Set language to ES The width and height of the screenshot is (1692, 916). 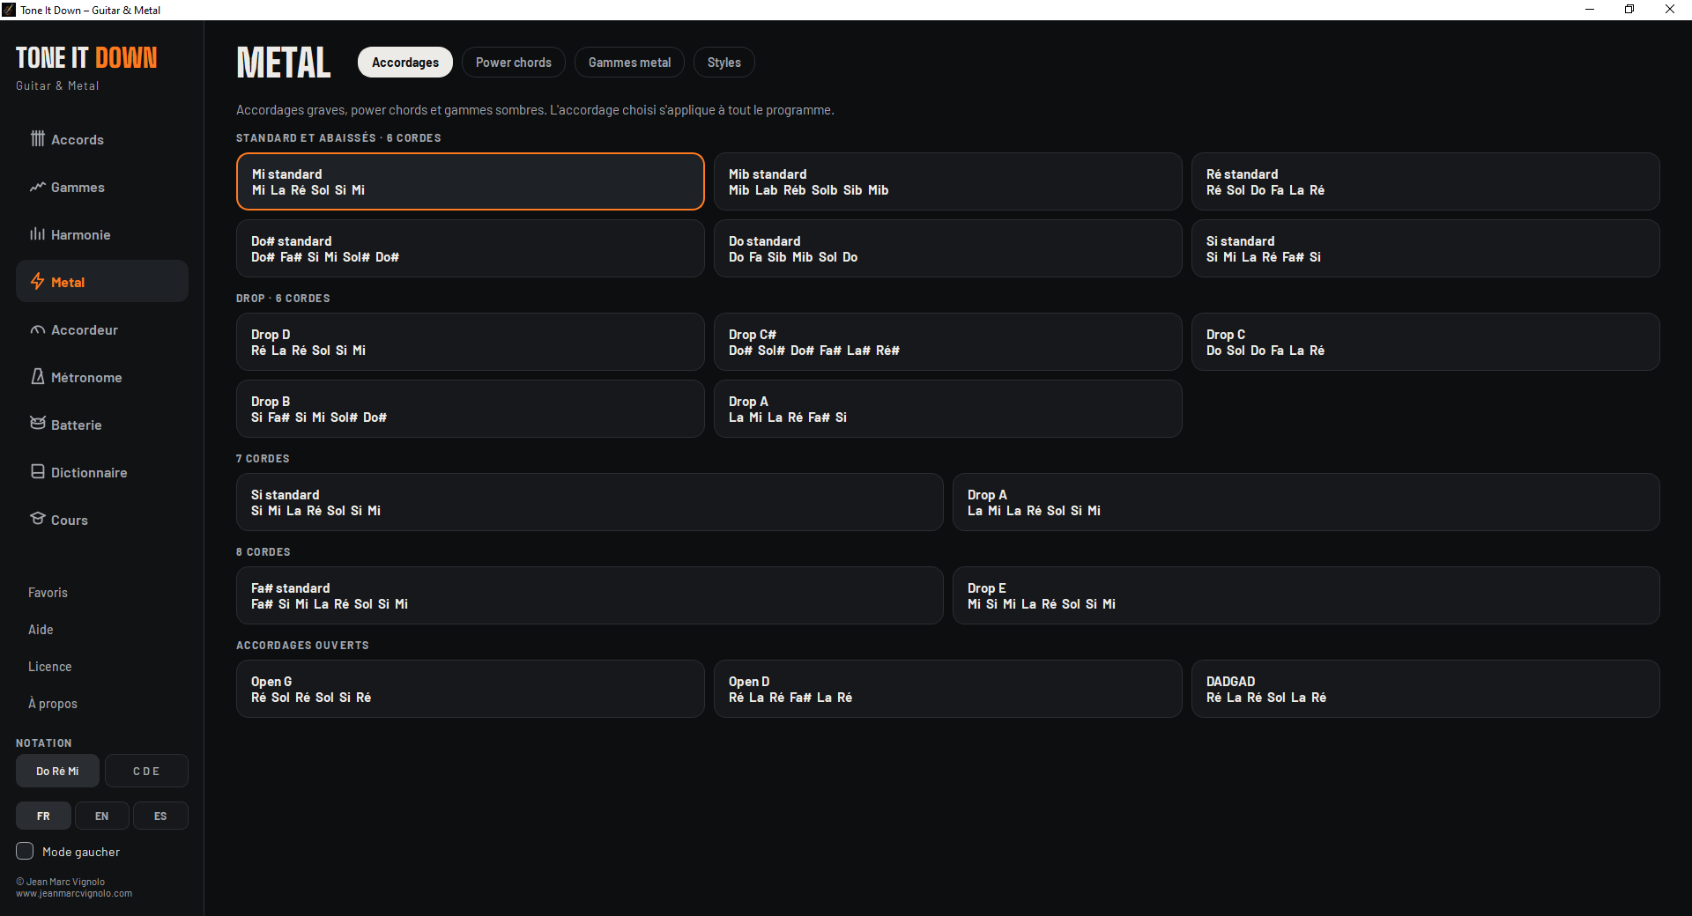160,816
